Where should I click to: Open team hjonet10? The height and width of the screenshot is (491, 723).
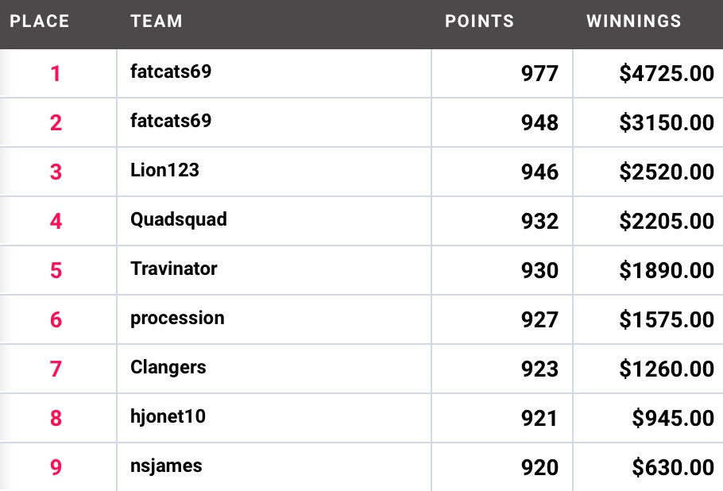click(x=168, y=417)
